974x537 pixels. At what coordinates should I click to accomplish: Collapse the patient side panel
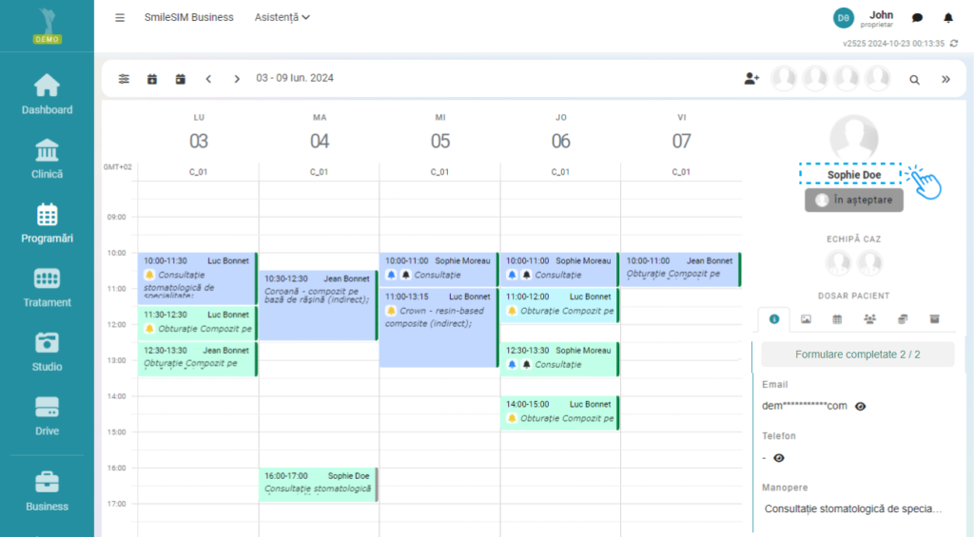[x=945, y=80]
